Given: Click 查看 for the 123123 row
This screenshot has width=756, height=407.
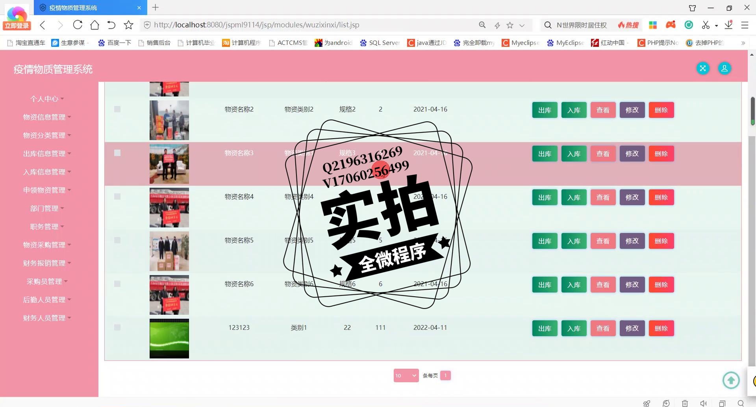Looking at the screenshot, I should click(603, 328).
